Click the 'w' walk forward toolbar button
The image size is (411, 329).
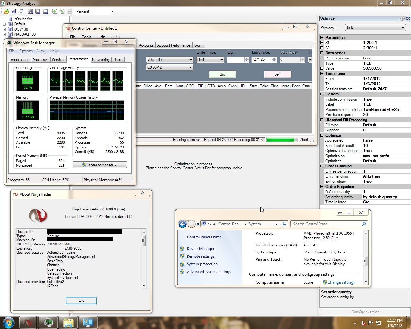(x=45, y=11)
